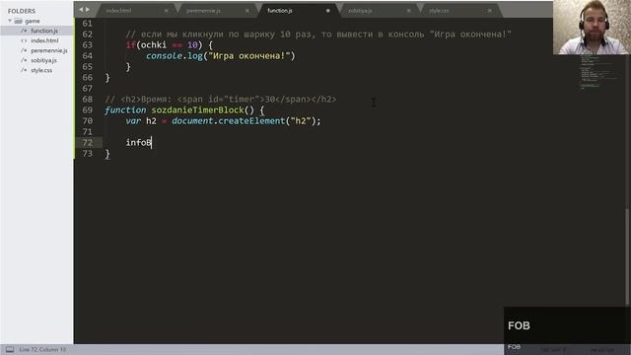Open index.html from the folder tree
The width and height of the screenshot is (631, 355).
tap(44, 40)
